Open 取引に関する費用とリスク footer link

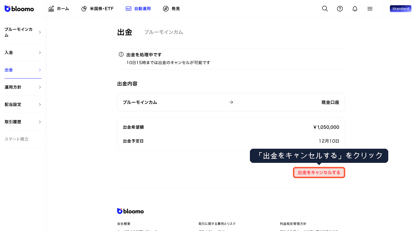click(x=217, y=224)
